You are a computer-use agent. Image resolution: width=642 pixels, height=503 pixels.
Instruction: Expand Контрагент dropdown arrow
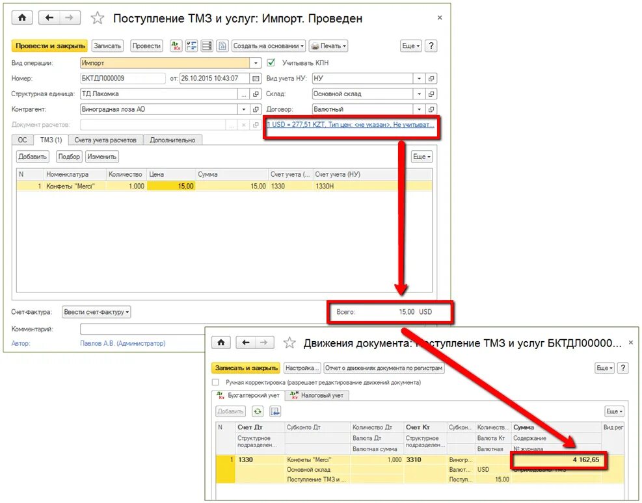[244, 109]
